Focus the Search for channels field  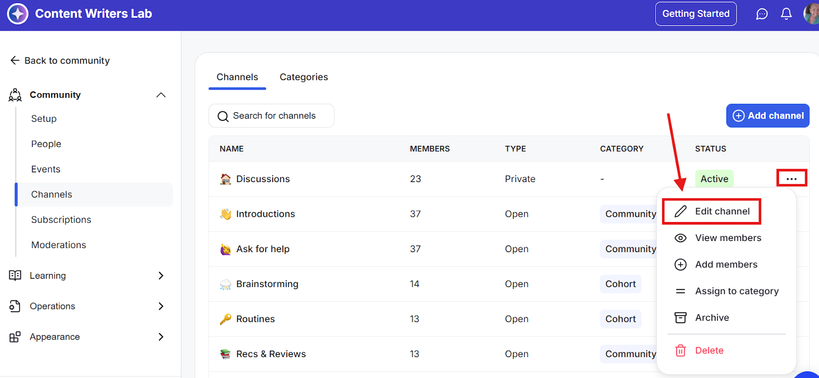(x=274, y=116)
